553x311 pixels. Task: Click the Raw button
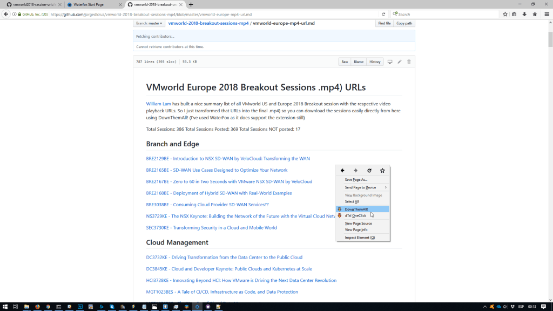(345, 62)
